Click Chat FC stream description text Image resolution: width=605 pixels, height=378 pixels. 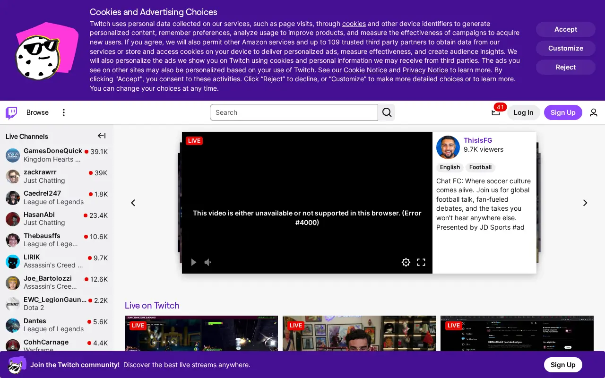pos(484,204)
